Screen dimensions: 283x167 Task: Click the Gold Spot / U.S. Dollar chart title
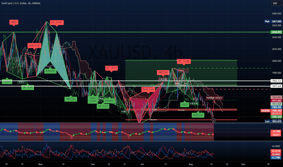21,3
